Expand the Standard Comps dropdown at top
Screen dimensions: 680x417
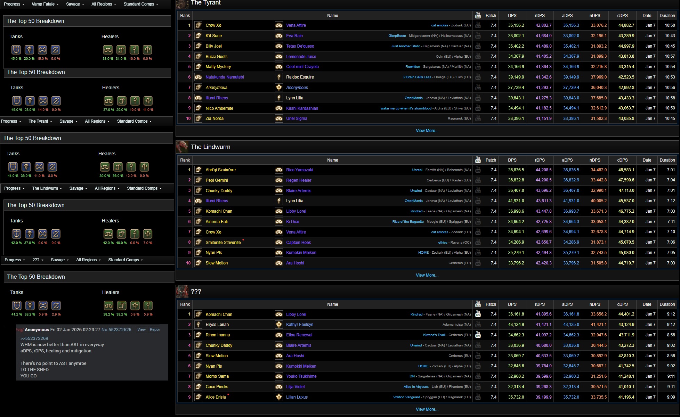tap(141, 4)
